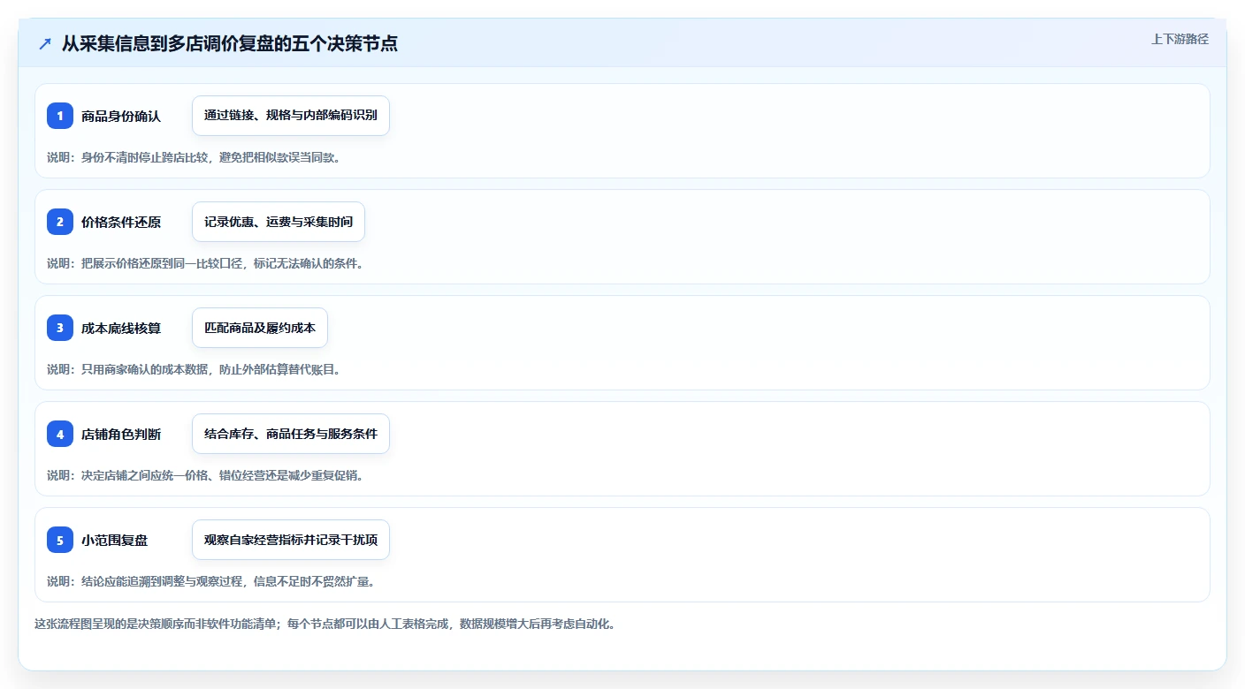1245x689 pixels.
Task: Click the note 结论应能追溯到调整与观察过程
Action: tap(162, 581)
